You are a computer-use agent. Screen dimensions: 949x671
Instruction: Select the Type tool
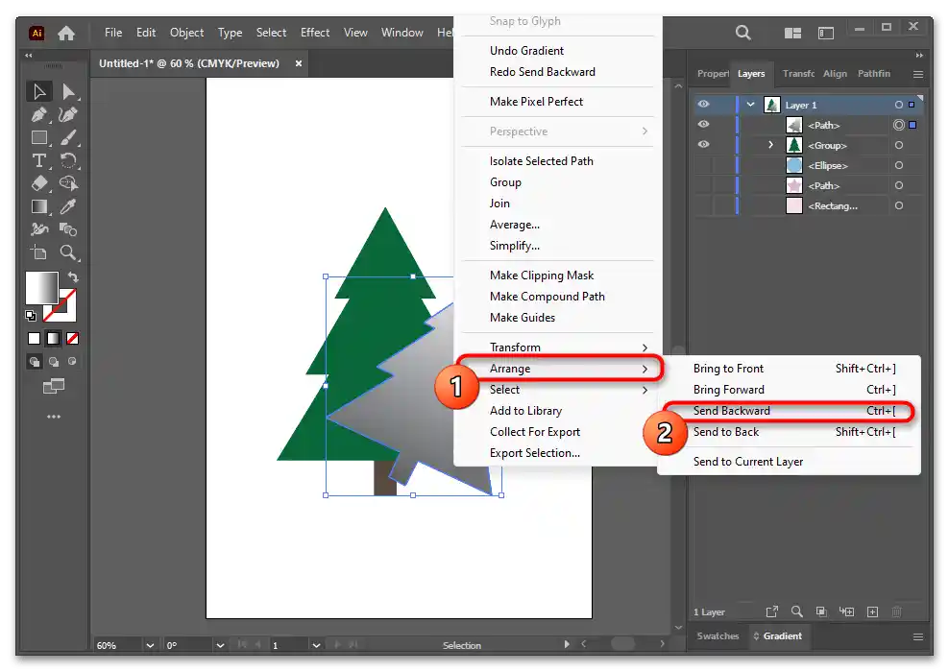click(x=39, y=160)
